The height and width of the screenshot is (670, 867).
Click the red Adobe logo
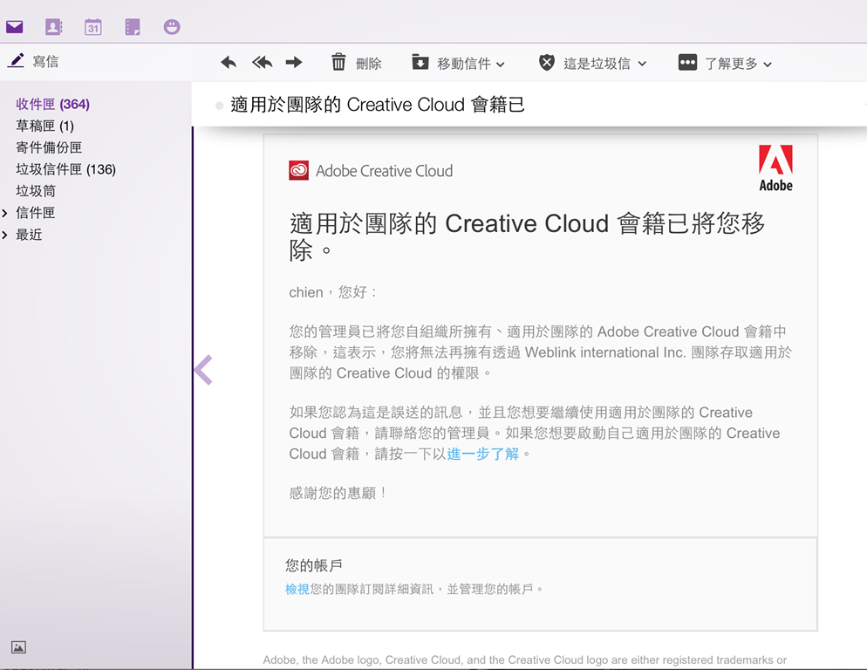[x=775, y=168]
